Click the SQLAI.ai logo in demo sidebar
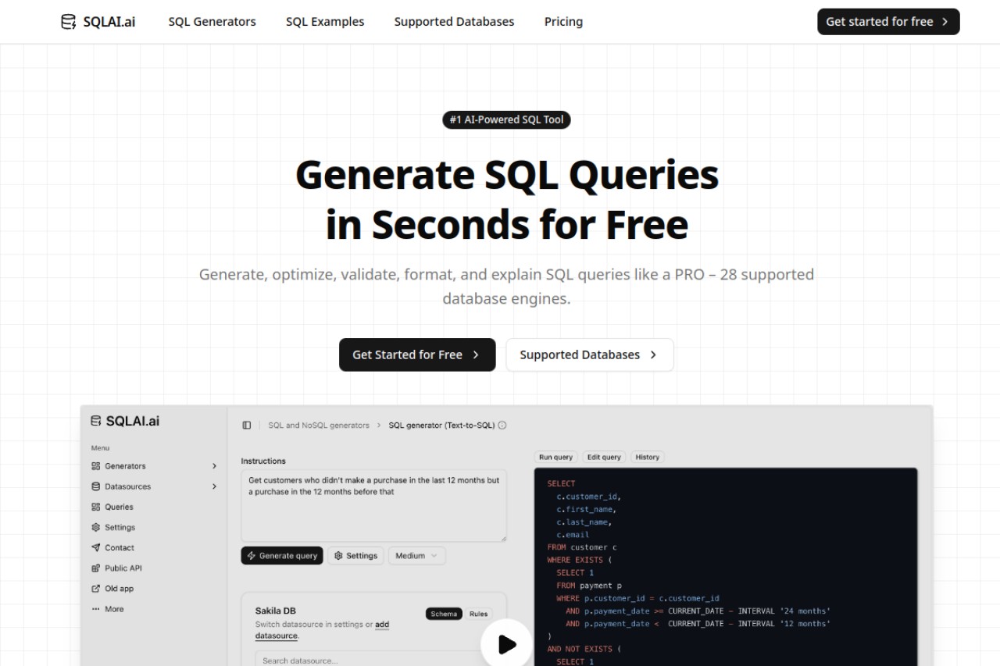This screenshot has height=666, width=1000. pos(125,421)
